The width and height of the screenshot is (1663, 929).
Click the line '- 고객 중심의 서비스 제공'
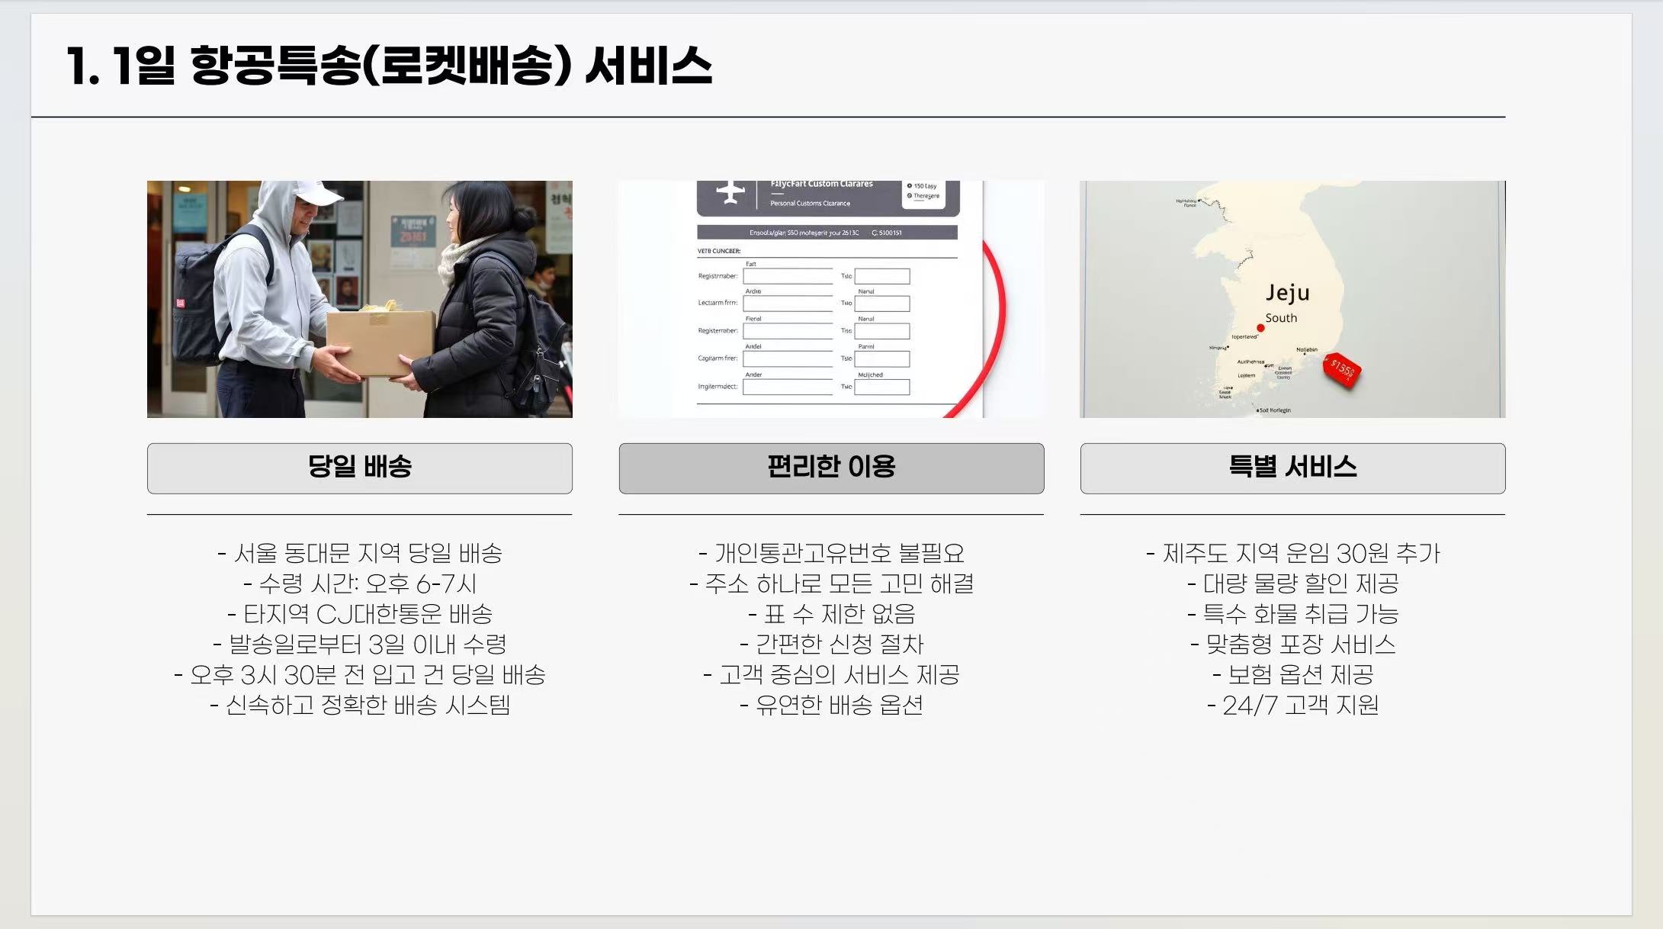pyautogui.click(x=831, y=675)
